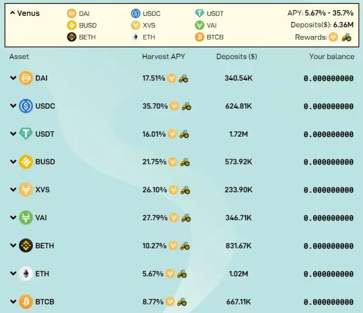Click the tractor icon in BETH row
Viewport: 363px width, 313px height.
click(x=185, y=246)
